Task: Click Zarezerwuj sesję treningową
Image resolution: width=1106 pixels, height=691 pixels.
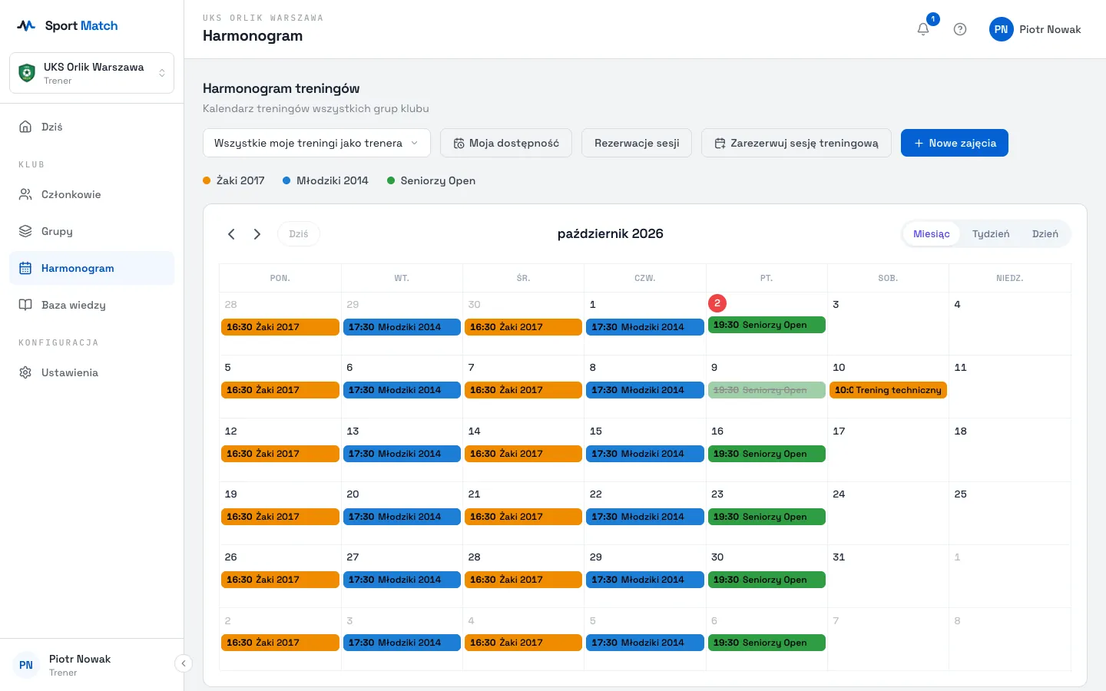Action: point(796,143)
